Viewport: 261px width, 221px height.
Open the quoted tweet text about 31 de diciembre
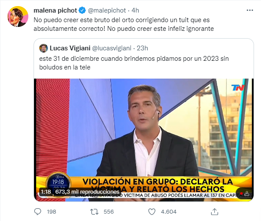pos(134,63)
